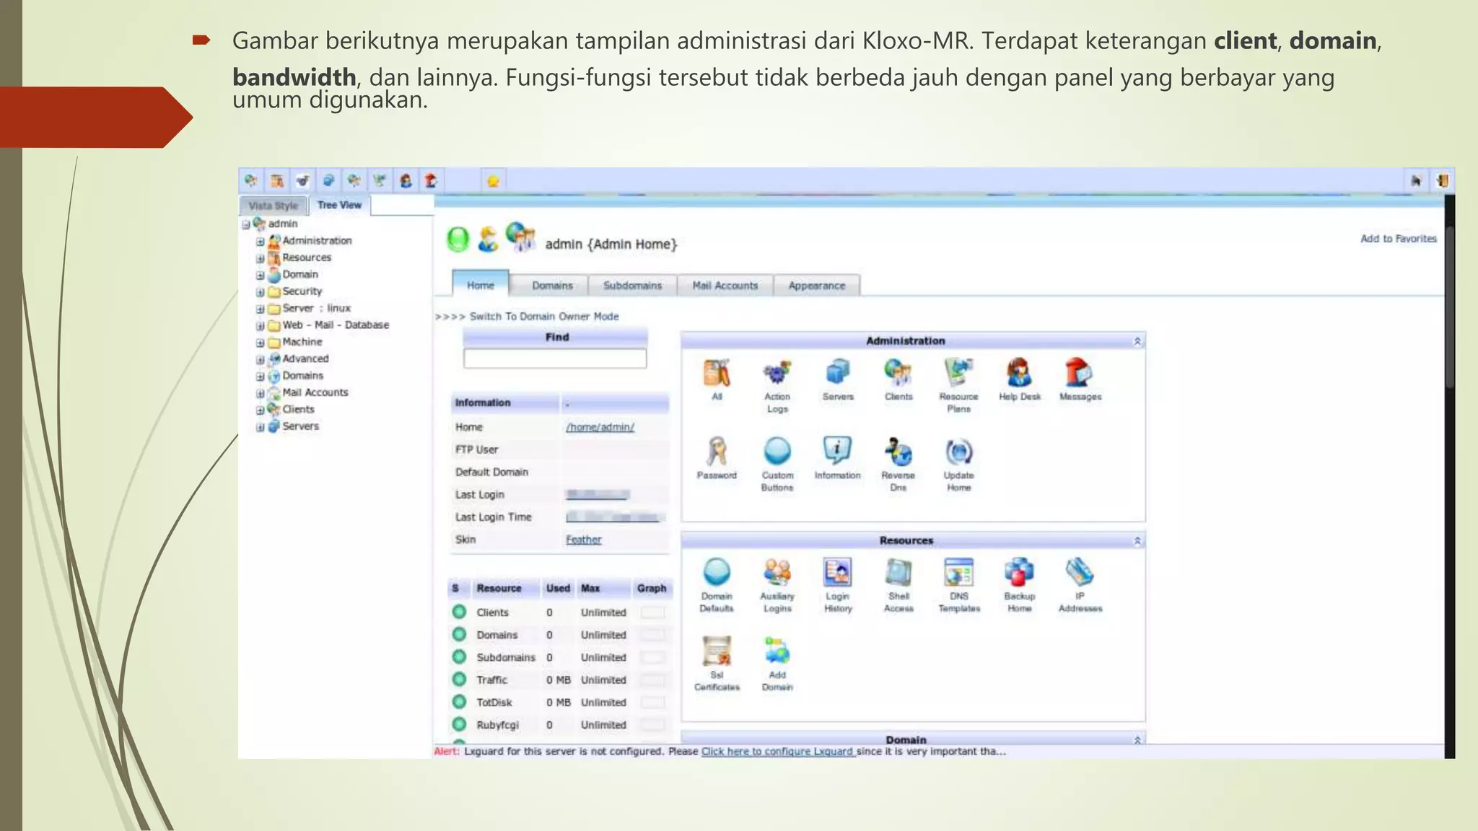Collapse the admin root tree node
Screen dimensions: 1478x831
(x=246, y=224)
